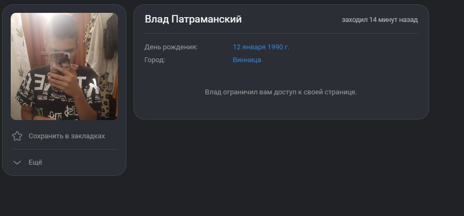Open the "Ещё" more-actions label

tap(35, 162)
